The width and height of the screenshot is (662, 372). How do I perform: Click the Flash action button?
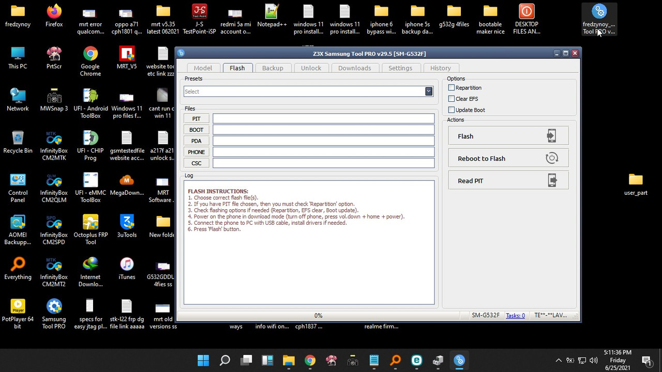508,136
